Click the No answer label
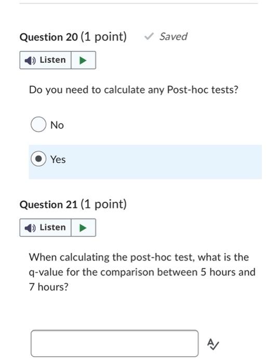The image size is (278, 364). 57,125
